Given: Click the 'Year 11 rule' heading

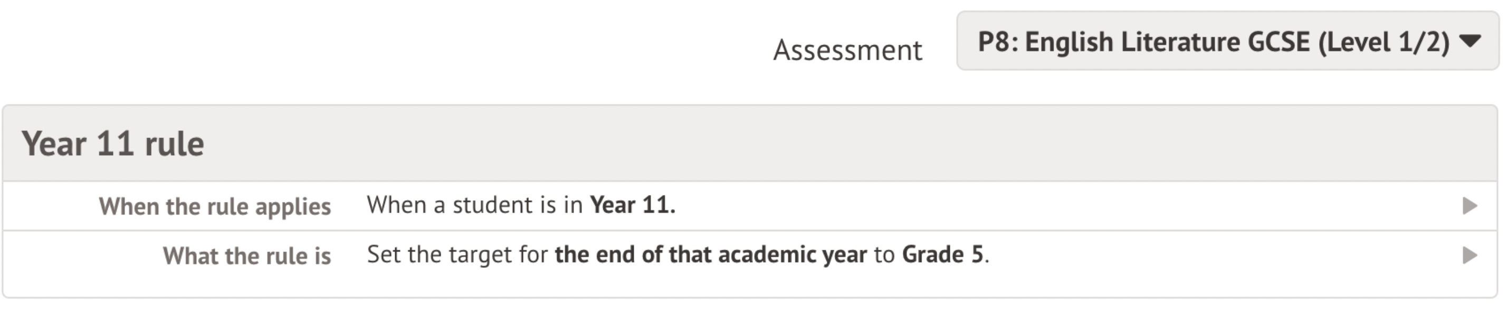Looking at the screenshot, I should click(x=113, y=144).
